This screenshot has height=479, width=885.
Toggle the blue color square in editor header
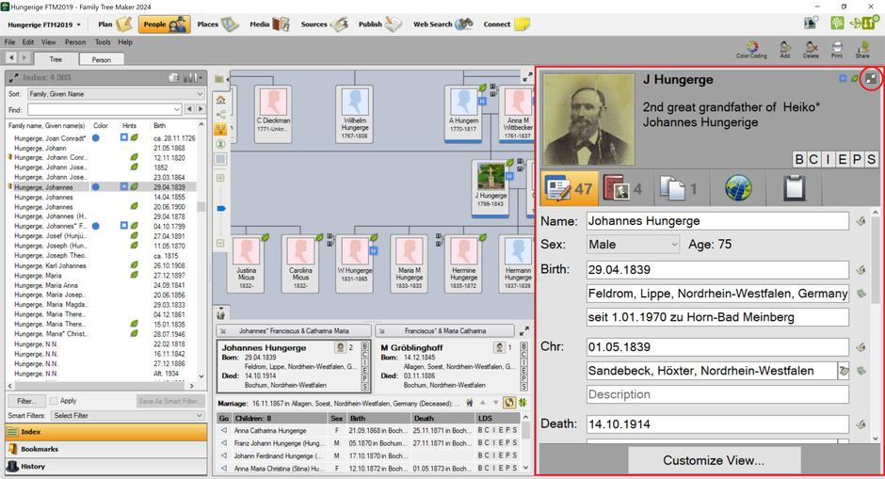click(843, 78)
